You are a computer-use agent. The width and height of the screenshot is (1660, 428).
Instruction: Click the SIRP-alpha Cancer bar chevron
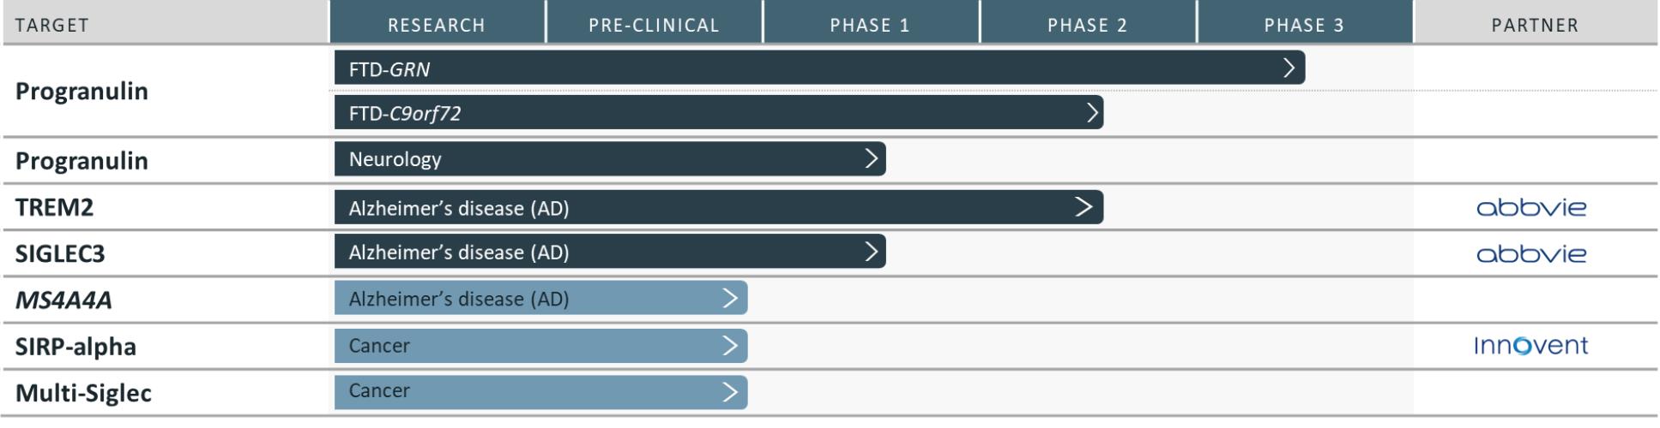tap(730, 345)
